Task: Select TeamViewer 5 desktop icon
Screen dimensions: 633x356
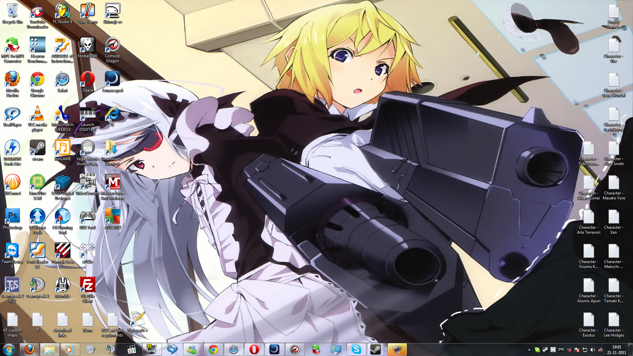Action: click(13, 256)
